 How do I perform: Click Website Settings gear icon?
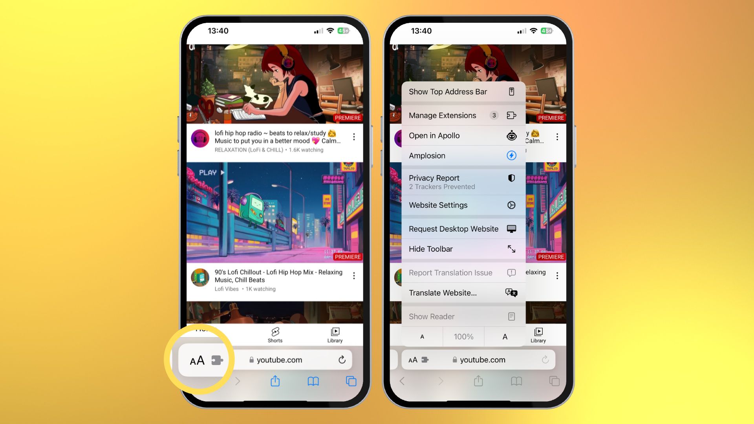(x=512, y=205)
